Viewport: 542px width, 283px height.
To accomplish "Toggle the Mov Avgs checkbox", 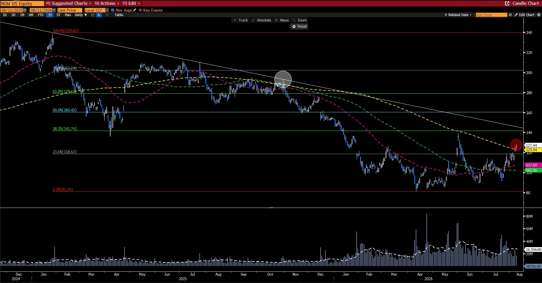I will tap(113, 10).
